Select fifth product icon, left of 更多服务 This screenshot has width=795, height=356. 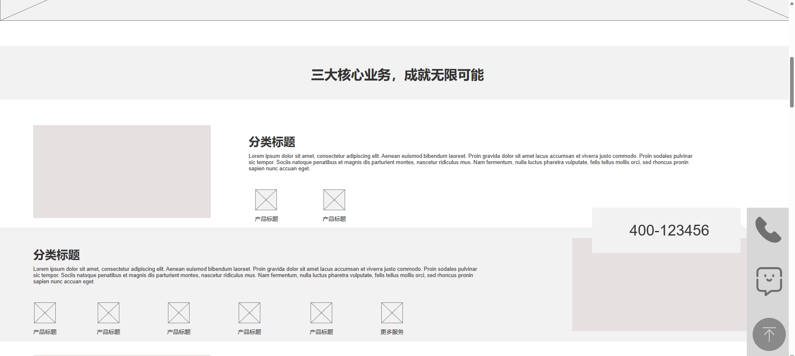[x=321, y=313]
